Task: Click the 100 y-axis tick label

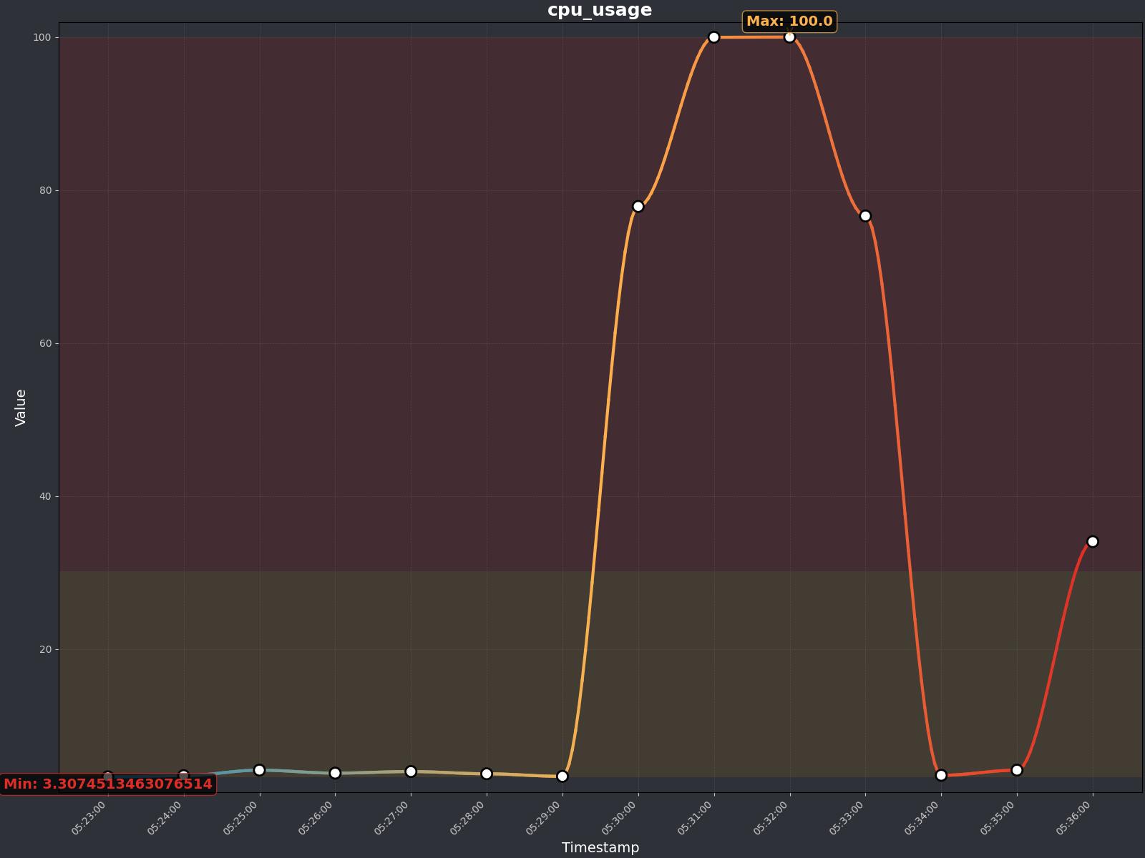Action: tap(43, 37)
